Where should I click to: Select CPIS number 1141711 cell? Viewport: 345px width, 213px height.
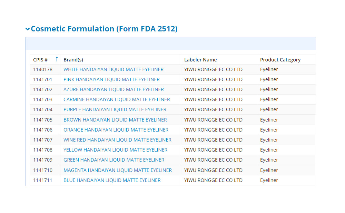tap(43, 180)
